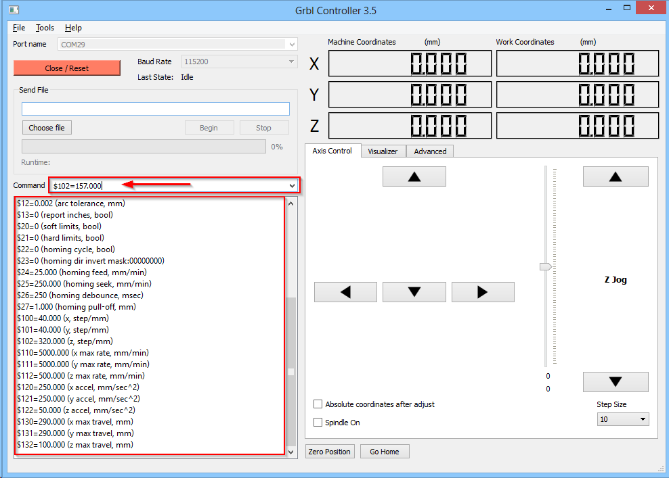The width and height of the screenshot is (669, 478).
Task: Select the line $122=50.000 (z accel)
Action: pyautogui.click(x=77, y=410)
